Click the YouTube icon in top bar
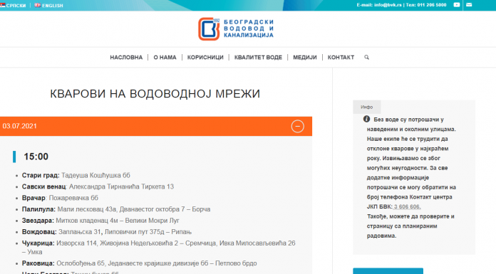This screenshot has width=496, height=274. 457,5
